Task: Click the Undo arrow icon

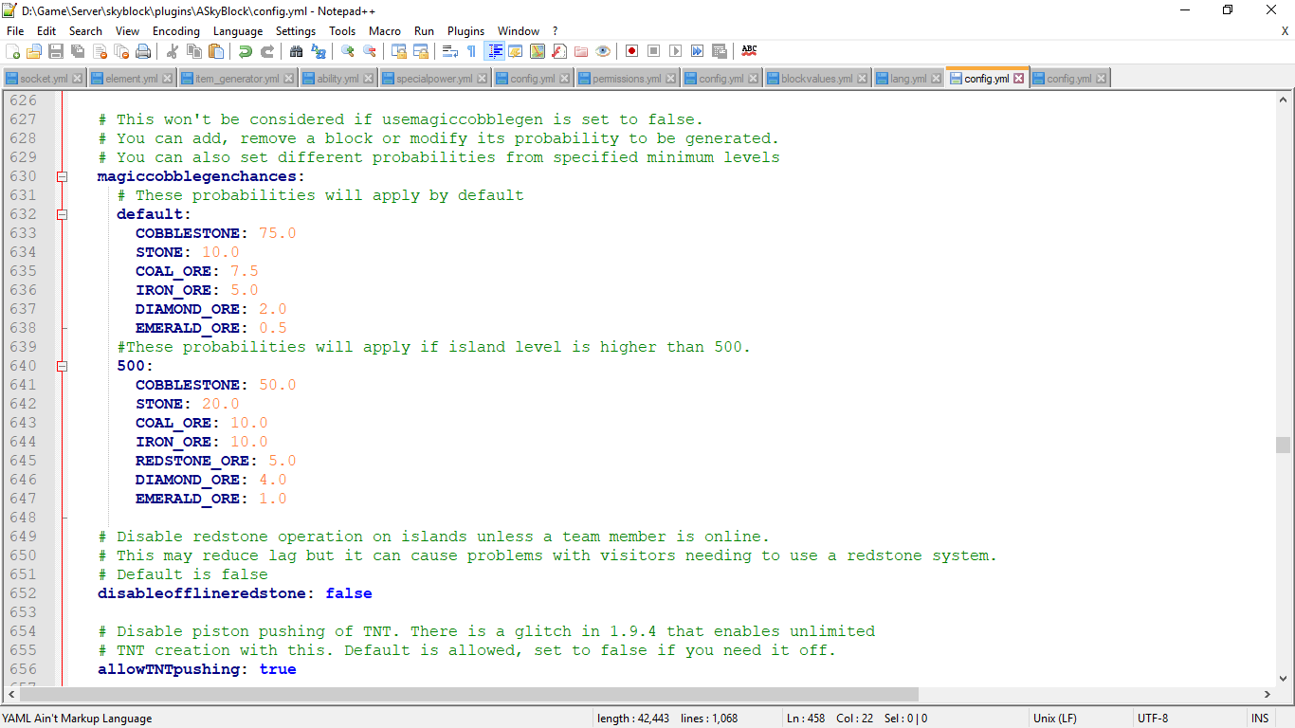Action: (245, 51)
